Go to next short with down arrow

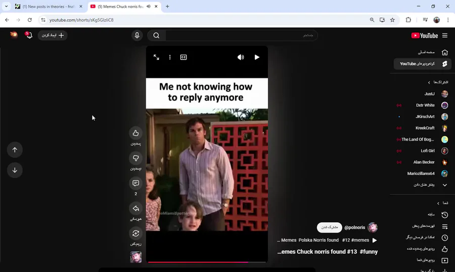(15, 170)
